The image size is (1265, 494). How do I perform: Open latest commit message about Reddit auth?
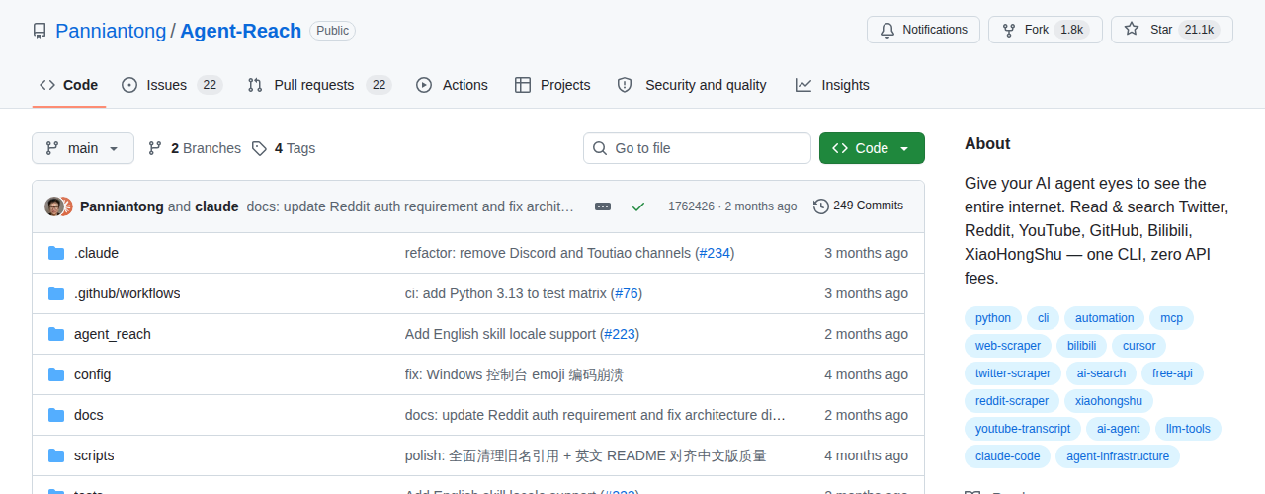[x=410, y=206]
